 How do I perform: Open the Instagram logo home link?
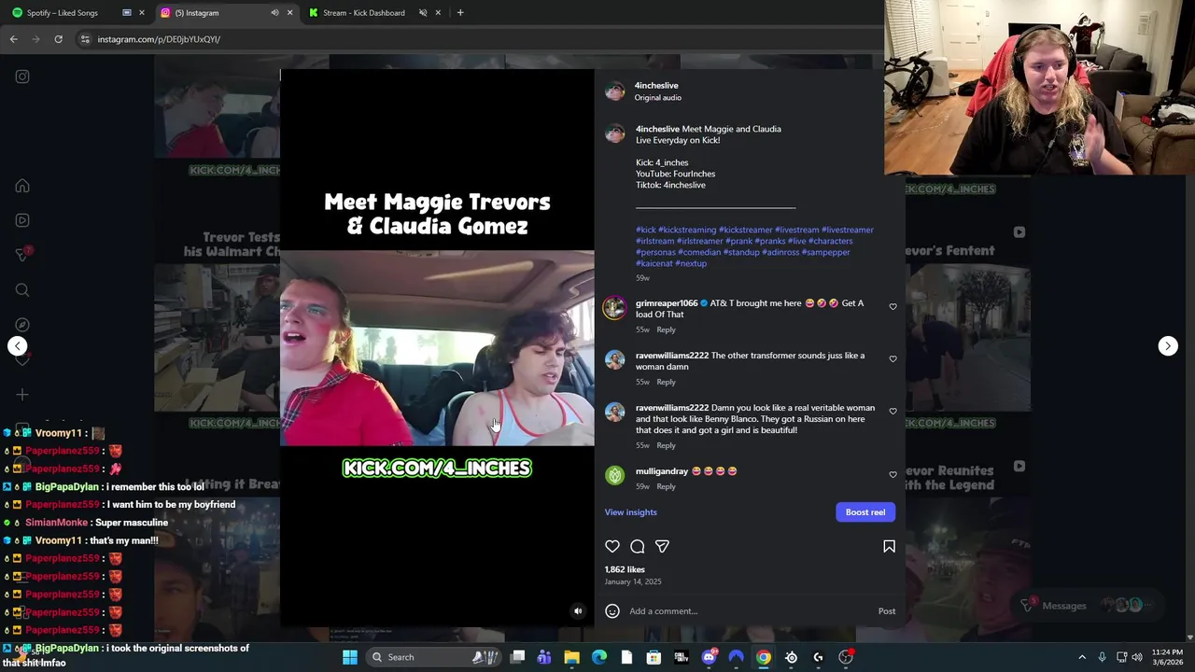click(22, 77)
